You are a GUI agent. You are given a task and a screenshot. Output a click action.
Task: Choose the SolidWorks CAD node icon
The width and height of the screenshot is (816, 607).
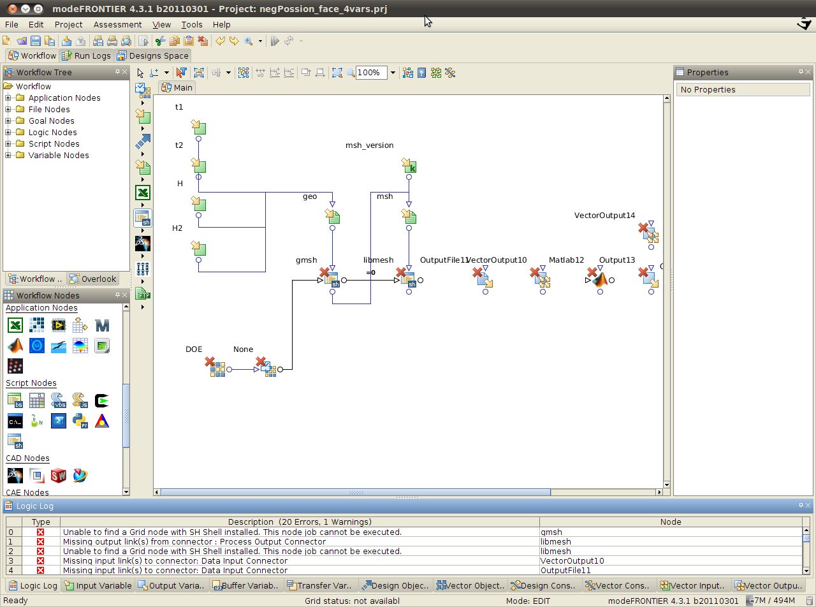coord(58,476)
